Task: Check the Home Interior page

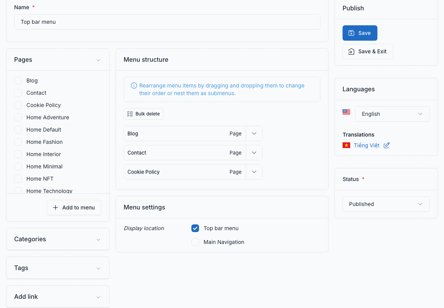Action: pyautogui.click(x=18, y=154)
